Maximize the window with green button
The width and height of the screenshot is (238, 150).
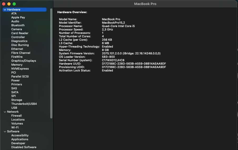click(14, 4)
